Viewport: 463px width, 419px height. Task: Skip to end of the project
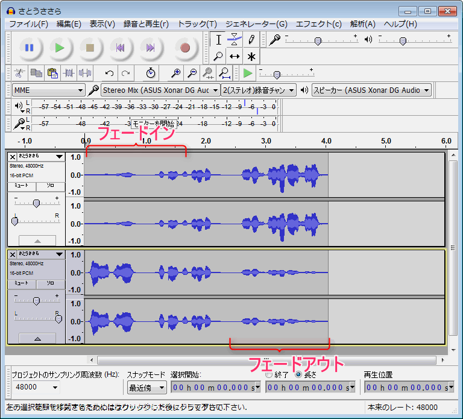click(x=150, y=48)
